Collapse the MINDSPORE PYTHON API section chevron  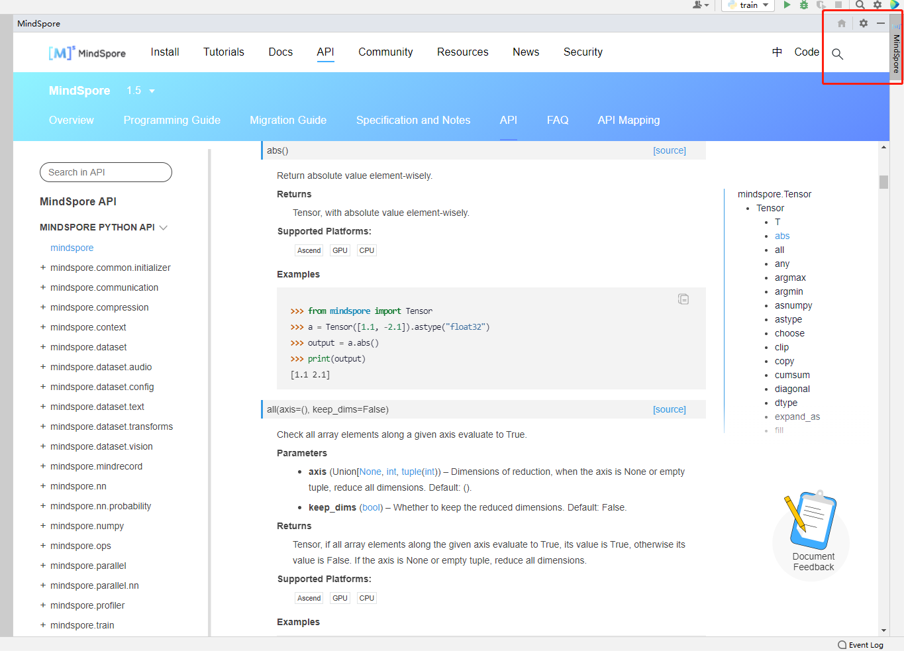pos(164,228)
